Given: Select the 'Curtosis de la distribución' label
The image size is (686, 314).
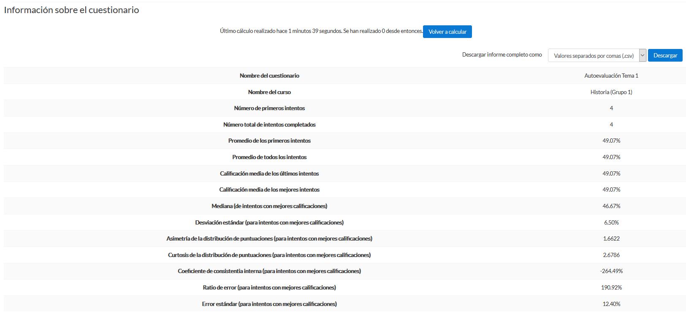Looking at the screenshot, I should (269, 255).
